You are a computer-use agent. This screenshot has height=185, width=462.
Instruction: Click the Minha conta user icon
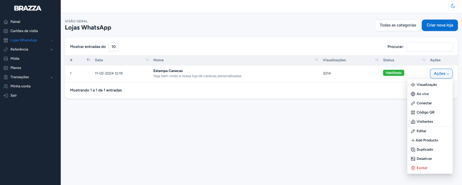[x=6, y=86]
